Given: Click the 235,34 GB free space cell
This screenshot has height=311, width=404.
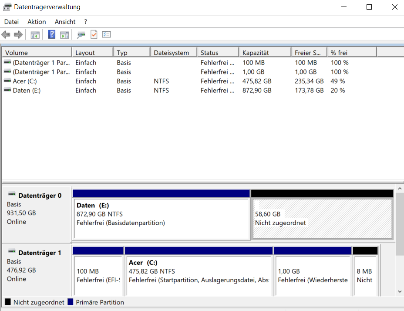Looking at the screenshot, I should click(x=309, y=81).
